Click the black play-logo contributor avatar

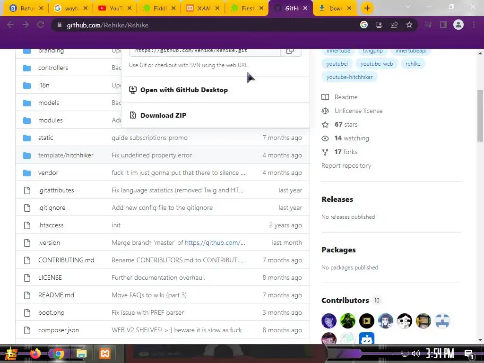coord(367,321)
